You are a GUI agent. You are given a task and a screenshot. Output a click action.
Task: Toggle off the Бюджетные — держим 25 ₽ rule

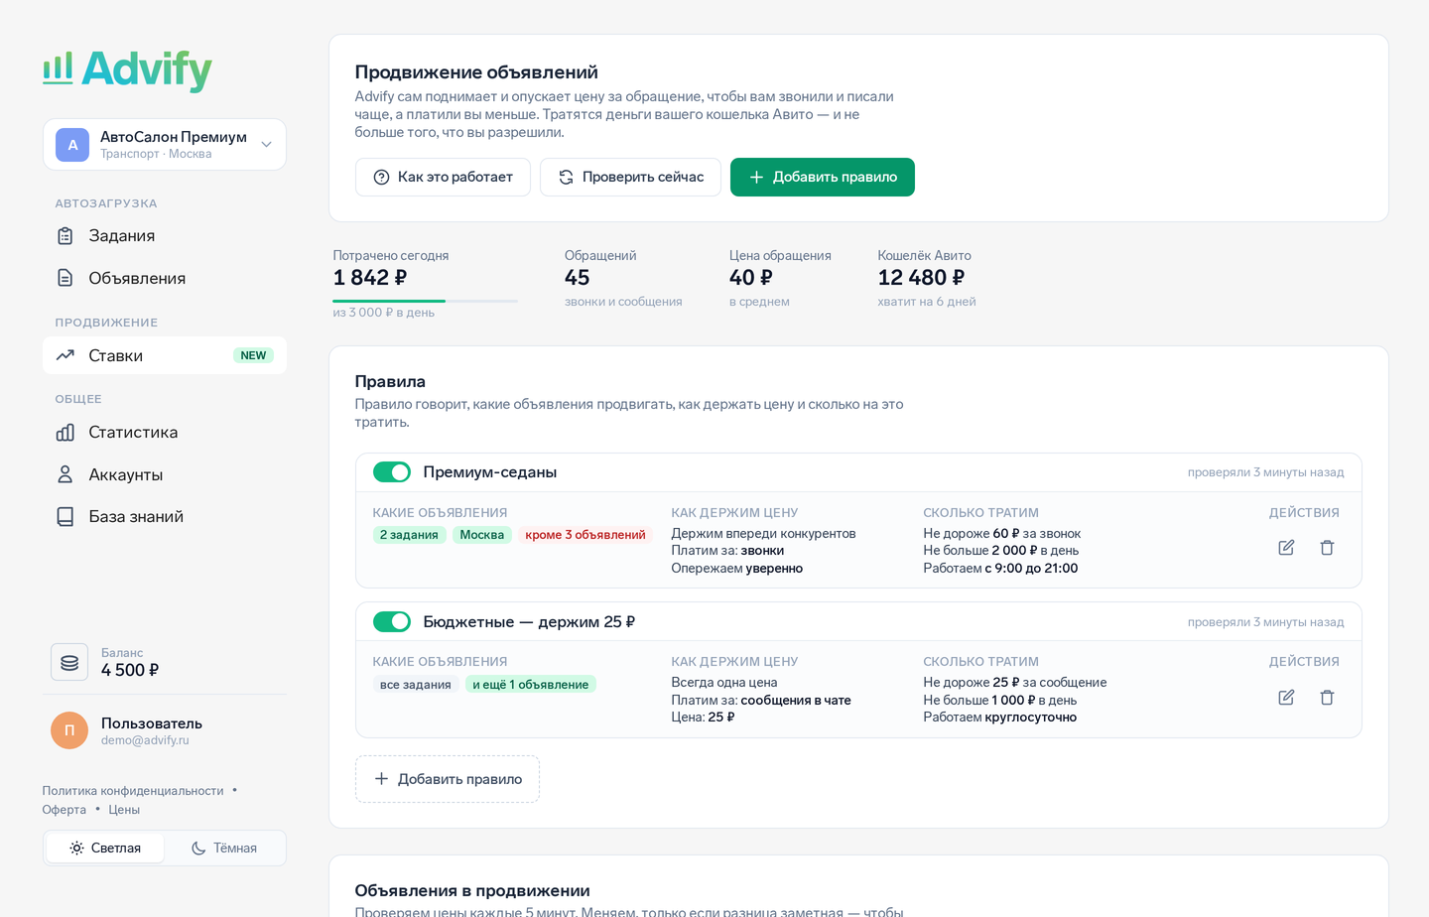(392, 622)
